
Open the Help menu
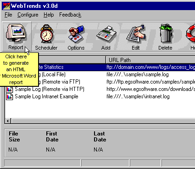point(49,15)
